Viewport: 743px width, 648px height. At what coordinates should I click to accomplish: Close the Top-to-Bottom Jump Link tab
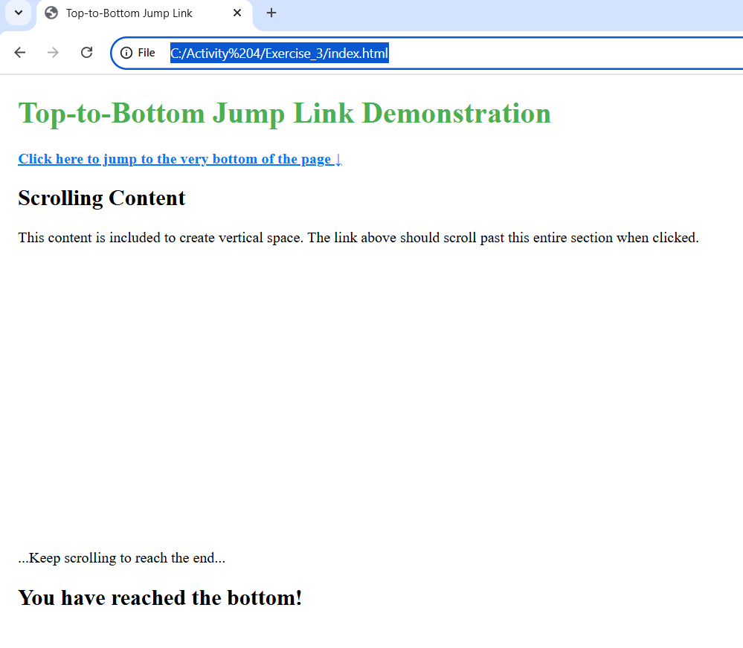pos(237,13)
